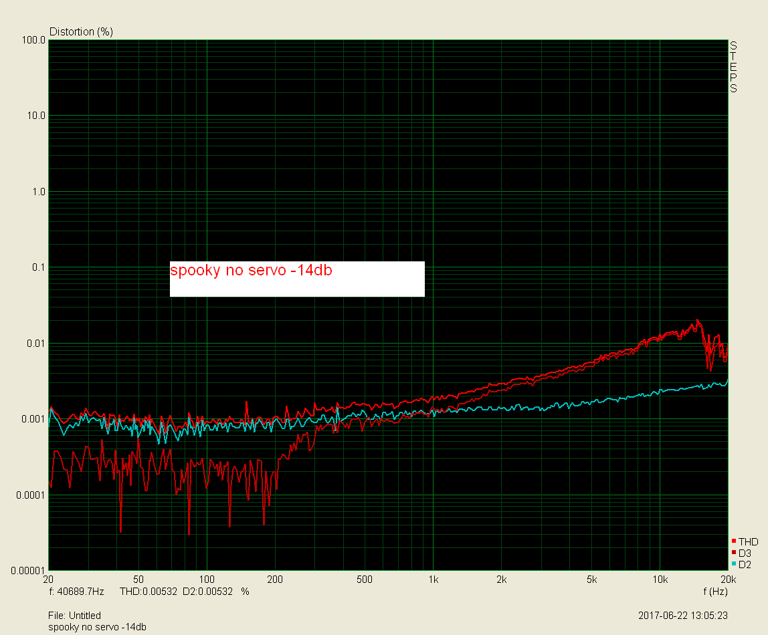Click the '500' frequency tick label
Image resolution: width=768 pixels, height=635 pixels.
(365, 580)
